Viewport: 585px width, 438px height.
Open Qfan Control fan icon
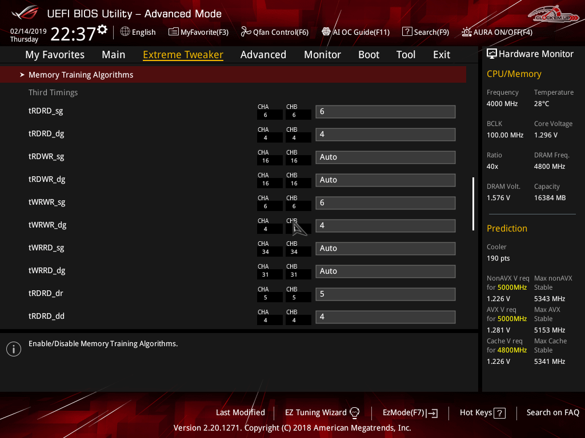pyautogui.click(x=246, y=32)
